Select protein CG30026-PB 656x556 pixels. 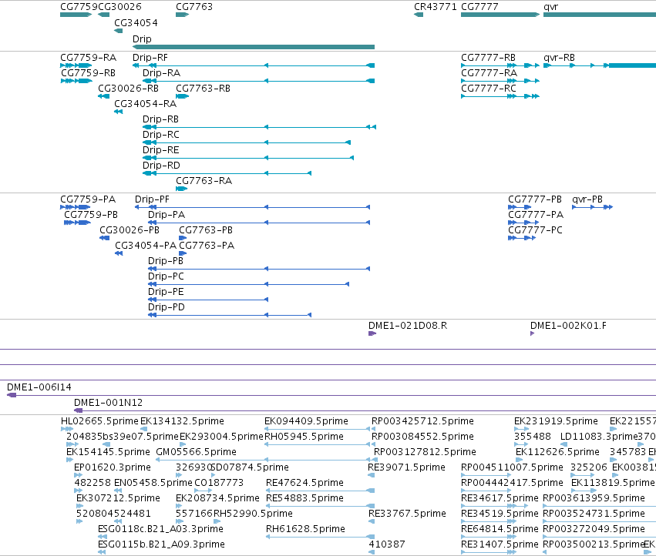pyautogui.click(x=130, y=230)
